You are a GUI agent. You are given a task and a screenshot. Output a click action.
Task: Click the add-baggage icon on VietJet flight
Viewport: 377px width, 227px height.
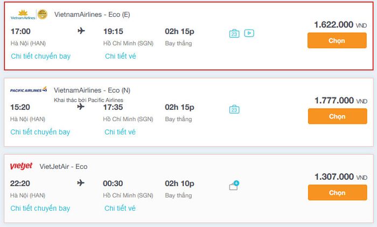point(234,185)
